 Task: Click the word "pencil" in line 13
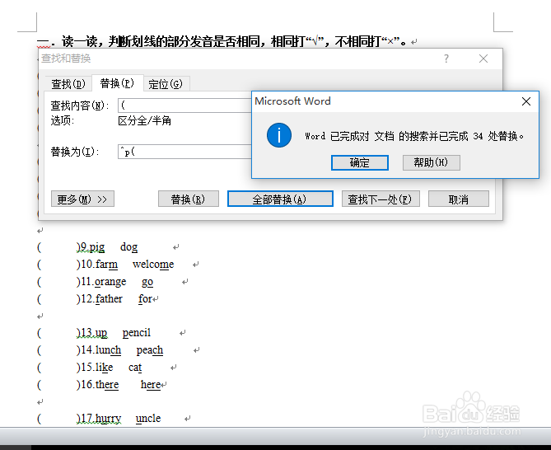point(137,333)
